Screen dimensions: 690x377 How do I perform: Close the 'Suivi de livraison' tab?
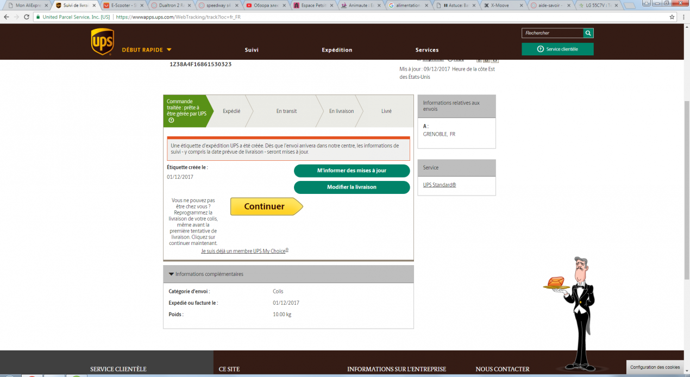[93, 5]
